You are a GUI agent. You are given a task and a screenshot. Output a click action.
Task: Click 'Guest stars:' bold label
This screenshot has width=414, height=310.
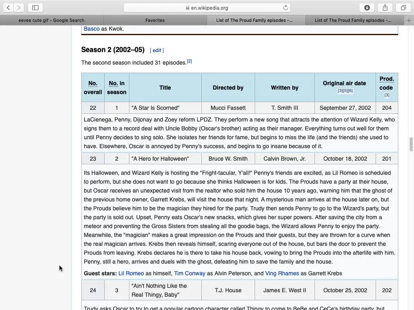[100, 273]
